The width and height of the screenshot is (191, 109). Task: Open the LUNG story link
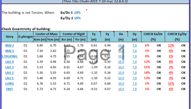point(9,83)
